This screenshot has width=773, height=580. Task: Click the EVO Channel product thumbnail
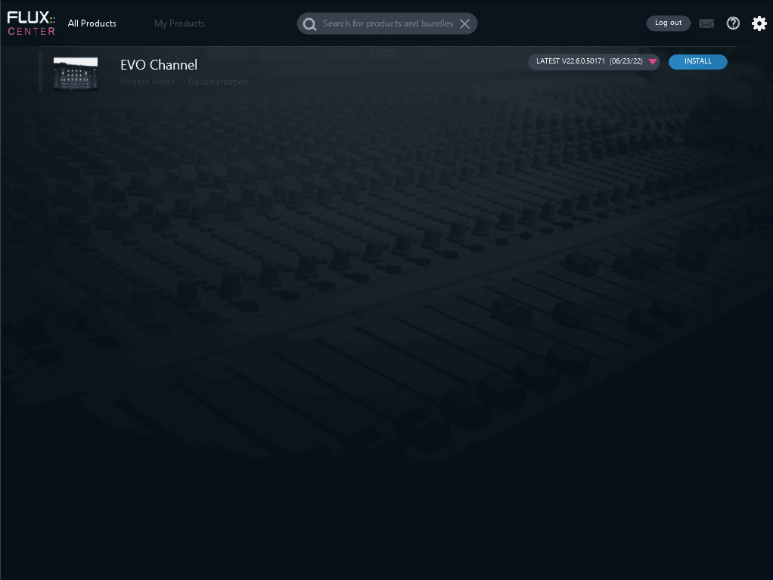point(76,73)
